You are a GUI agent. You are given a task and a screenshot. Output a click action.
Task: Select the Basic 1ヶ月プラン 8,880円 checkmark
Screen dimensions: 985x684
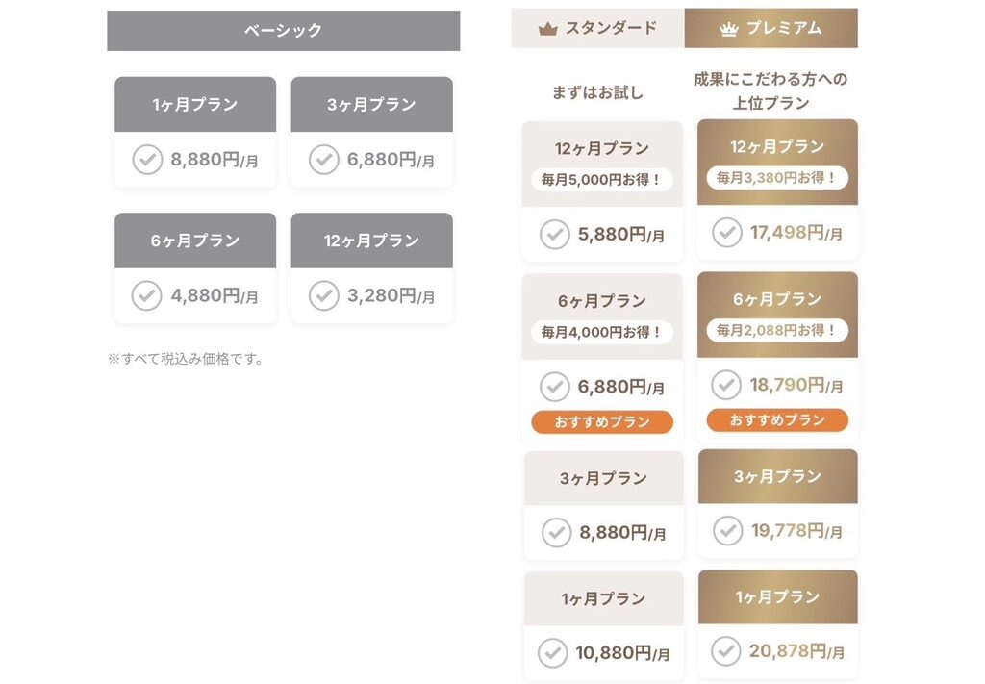click(x=147, y=160)
